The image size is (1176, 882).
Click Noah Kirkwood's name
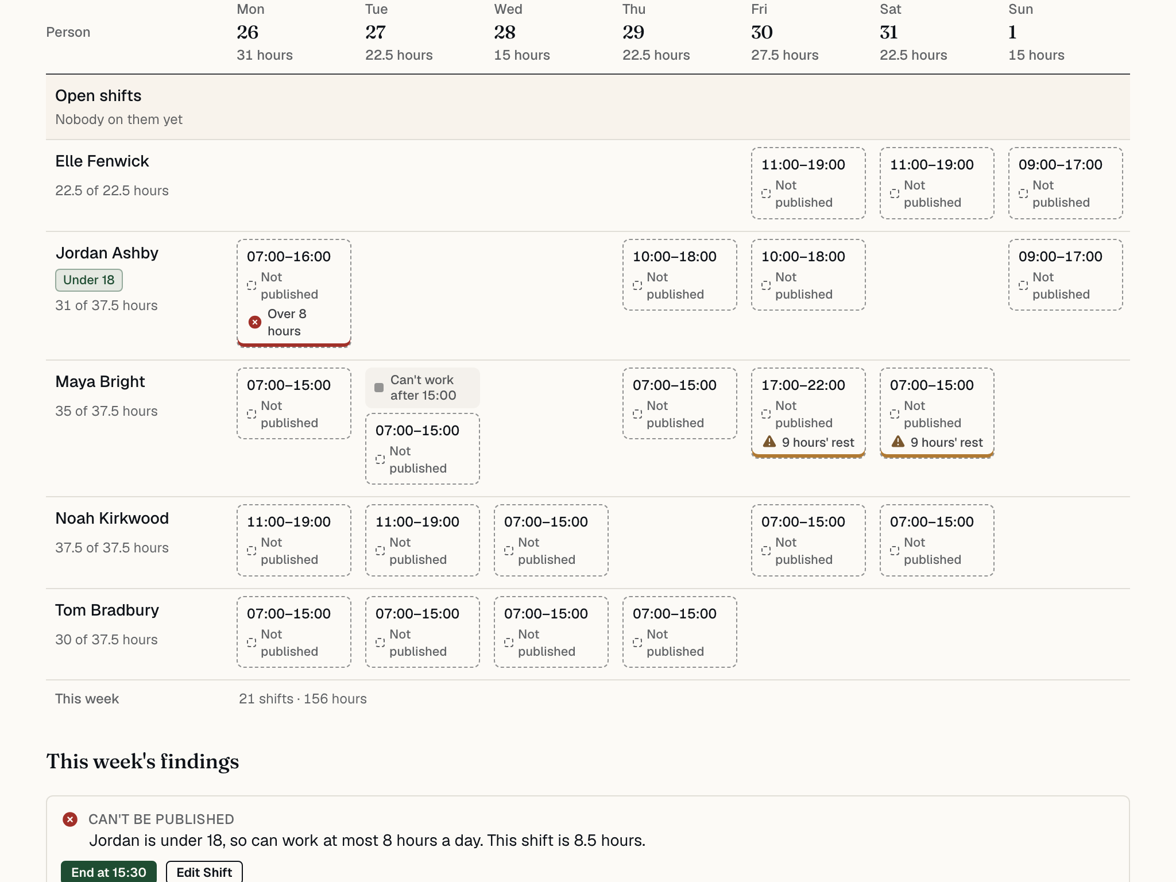pyautogui.click(x=112, y=518)
